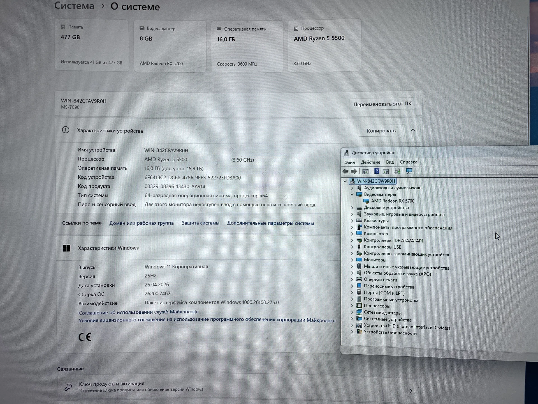Click the network icon beside Сетевые адаптеры

[359, 312]
